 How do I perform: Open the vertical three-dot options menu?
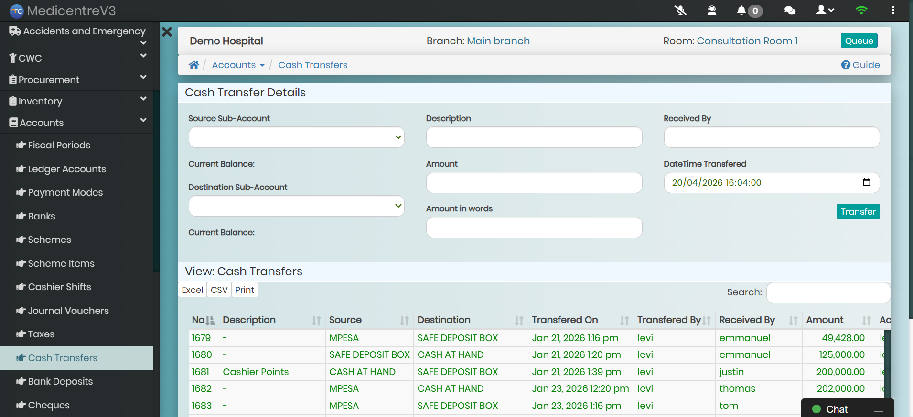[x=892, y=10]
